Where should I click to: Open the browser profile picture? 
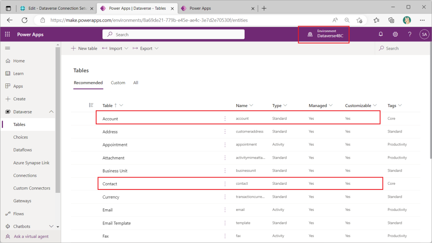(407, 20)
